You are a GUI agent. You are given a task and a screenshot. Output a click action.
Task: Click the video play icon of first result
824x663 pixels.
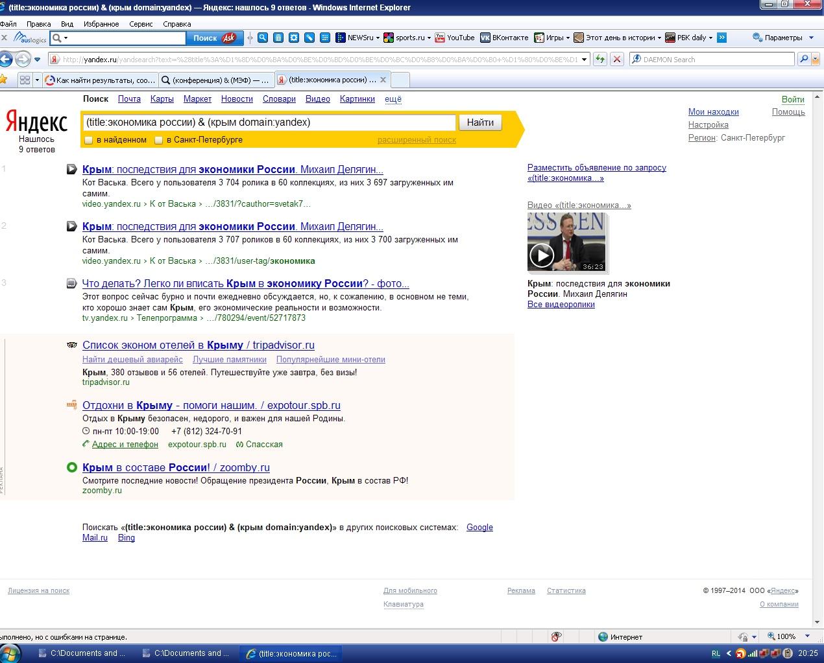pyautogui.click(x=71, y=170)
